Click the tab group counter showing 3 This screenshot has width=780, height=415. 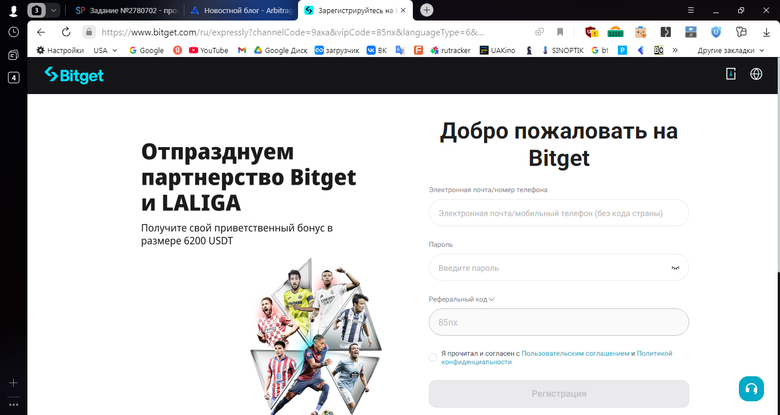click(x=36, y=10)
